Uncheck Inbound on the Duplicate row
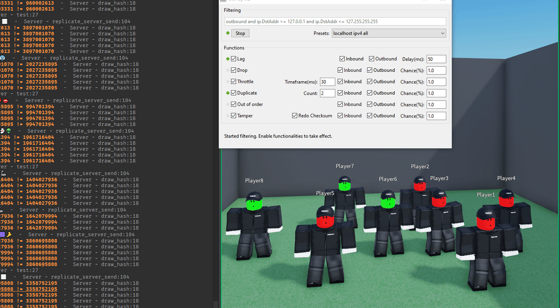 point(340,93)
